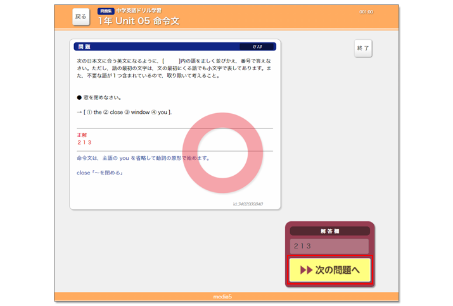Click the 解答欄 header label
Image resolution: width=453 pixels, height=306 pixels.
point(329,231)
